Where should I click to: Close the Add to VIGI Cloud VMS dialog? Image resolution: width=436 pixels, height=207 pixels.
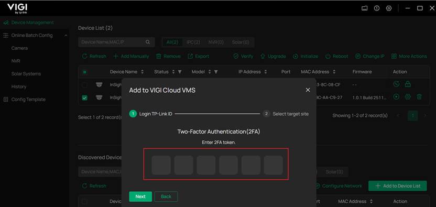coord(308,90)
